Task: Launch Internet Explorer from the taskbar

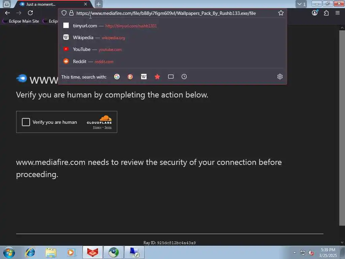Action: (x=30, y=252)
